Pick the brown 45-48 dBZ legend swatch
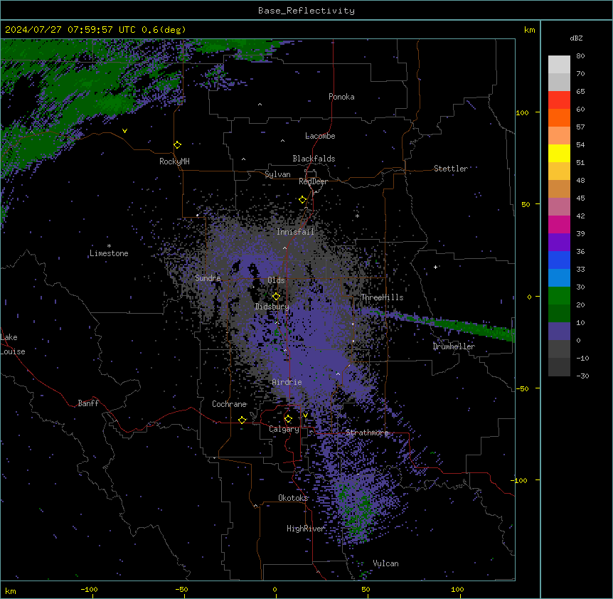Image resolution: width=613 pixels, height=599 pixels. pos(559,189)
